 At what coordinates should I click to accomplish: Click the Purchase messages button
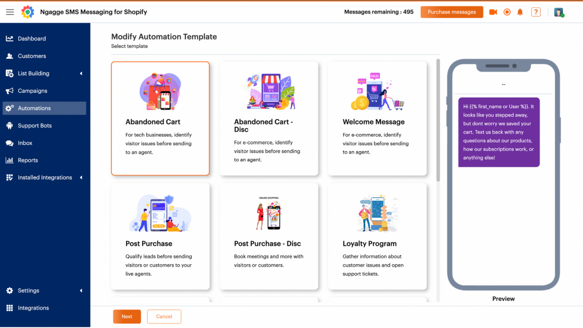point(451,12)
